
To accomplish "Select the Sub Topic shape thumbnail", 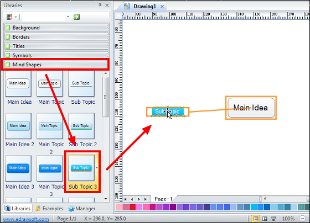I will pos(81,83).
